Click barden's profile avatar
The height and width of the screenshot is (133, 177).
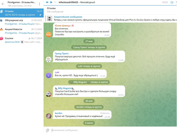coord(49,116)
